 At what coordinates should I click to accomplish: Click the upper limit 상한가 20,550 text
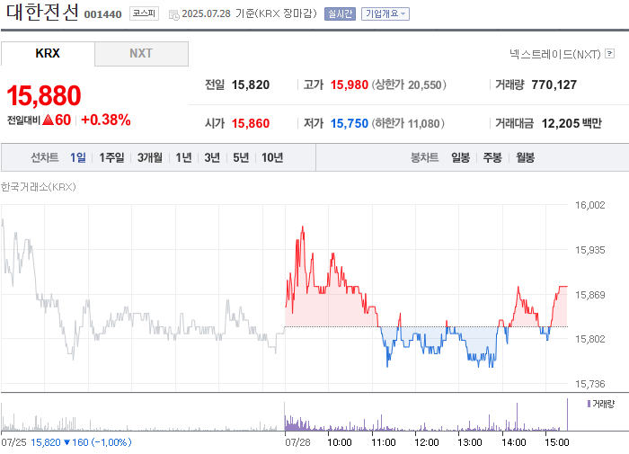click(x=409, y=85)
